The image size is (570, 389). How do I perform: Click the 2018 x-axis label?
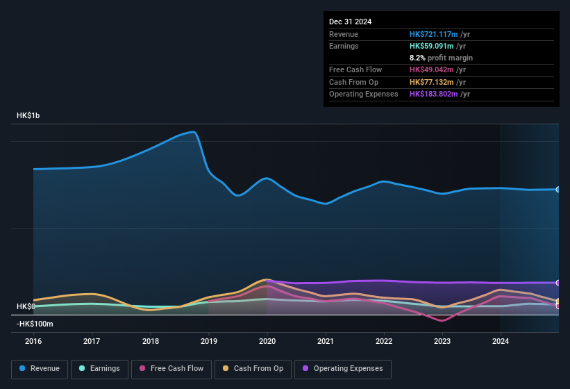click(x=151, y=341)
